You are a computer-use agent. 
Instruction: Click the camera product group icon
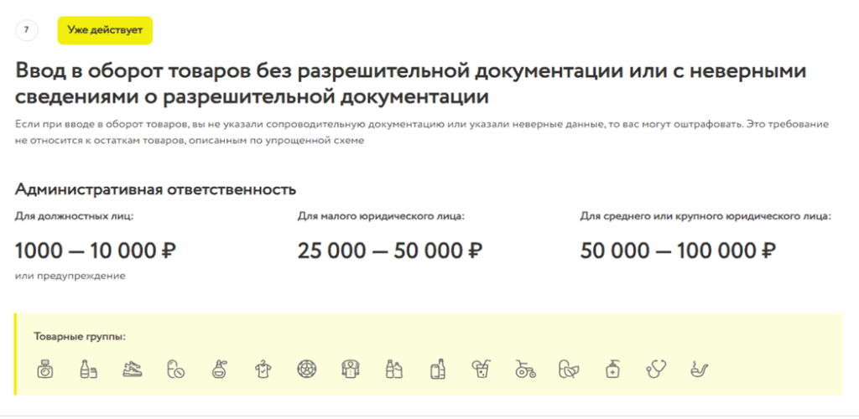pyautogui.click(x=46, y=369)
